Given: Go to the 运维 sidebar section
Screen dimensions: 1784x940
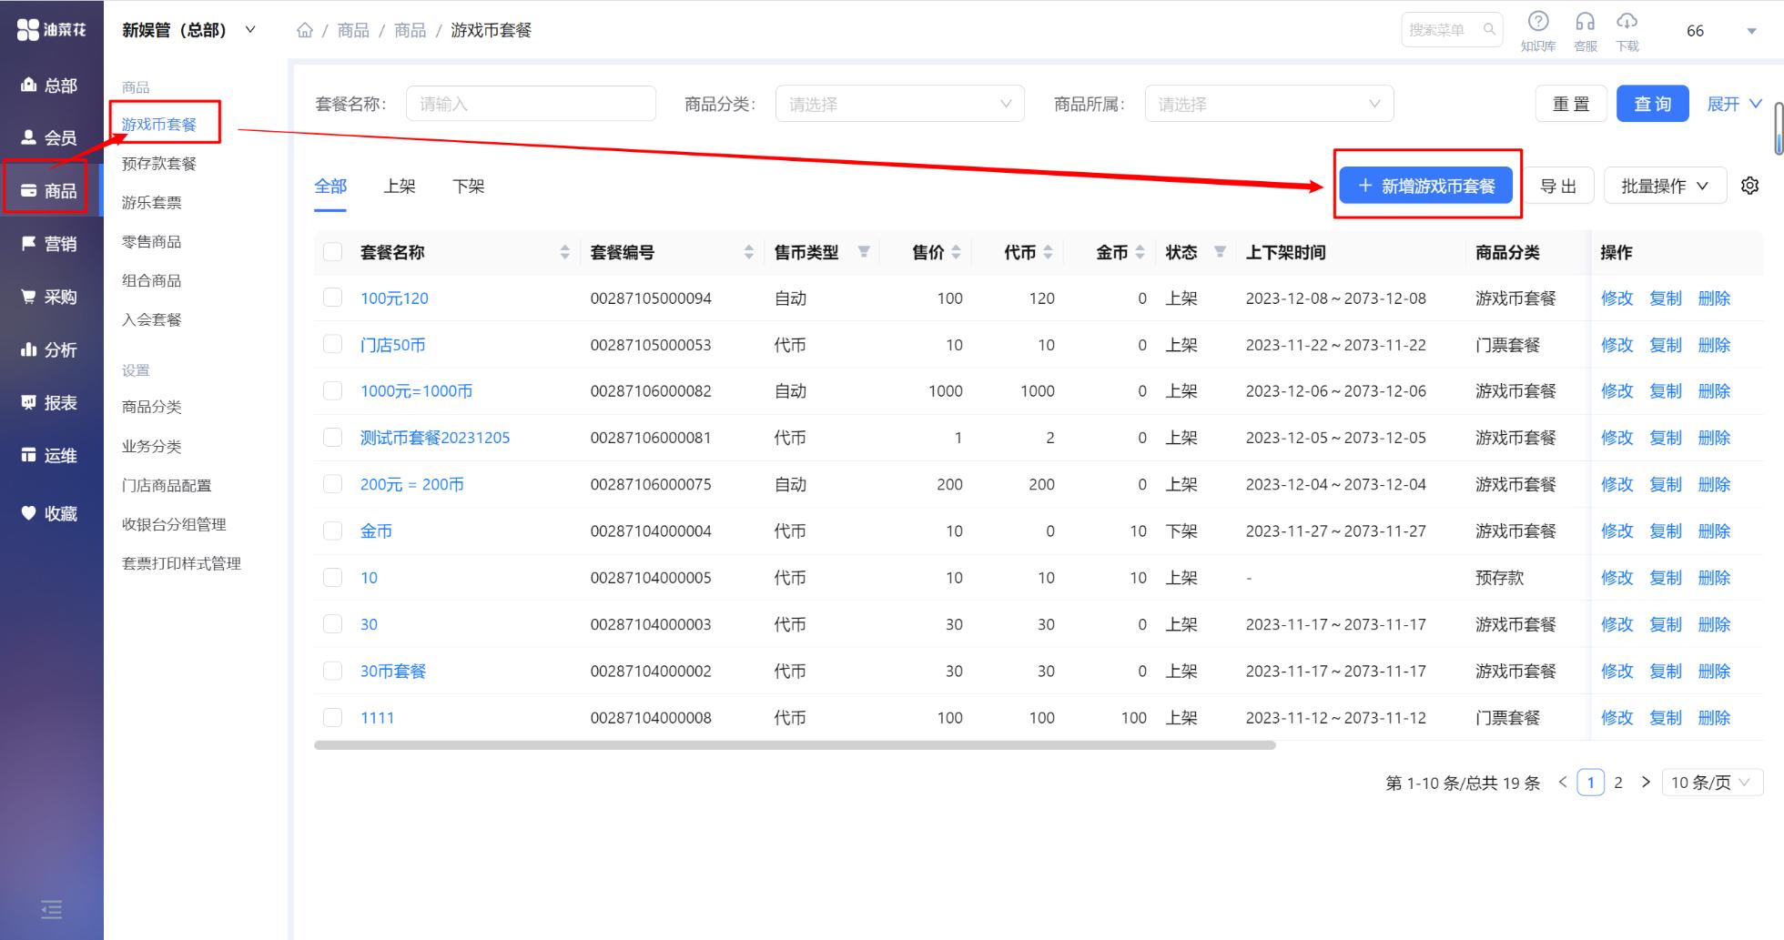Looking at the screenshot, I should pos(50,455).
